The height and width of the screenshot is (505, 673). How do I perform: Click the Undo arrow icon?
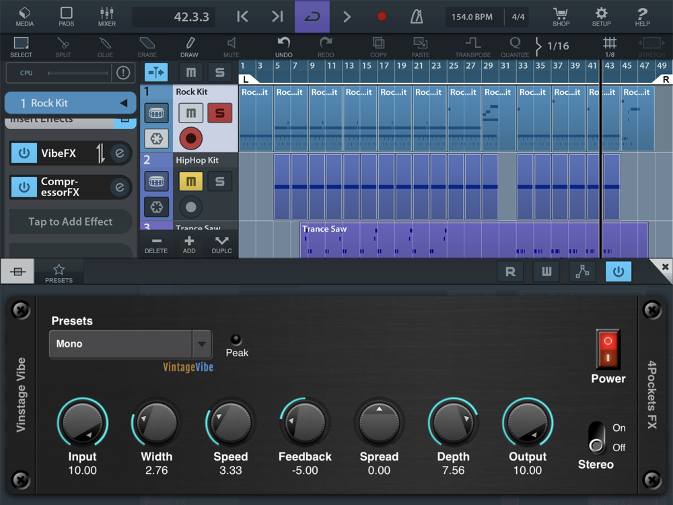pyautogui.click(x=284, y=46)
